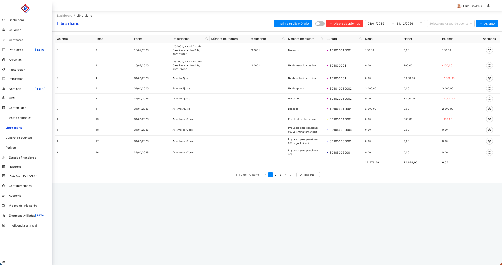The image size is (502, 265).
Task: Expand the Contabilidad sidebar menu
Action: tap(18, 108)
